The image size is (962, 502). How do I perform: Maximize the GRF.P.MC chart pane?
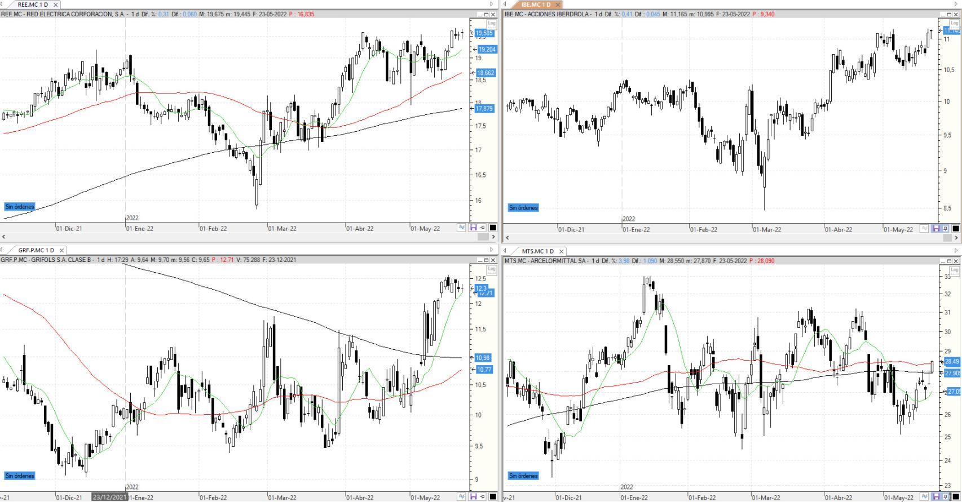(487, 260)
